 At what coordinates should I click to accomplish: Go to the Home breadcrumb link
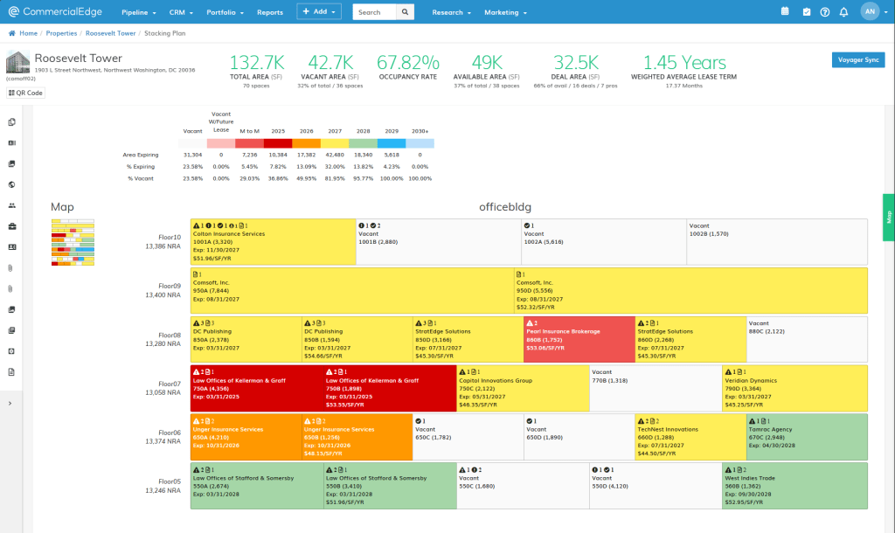[x=28, y=33]
